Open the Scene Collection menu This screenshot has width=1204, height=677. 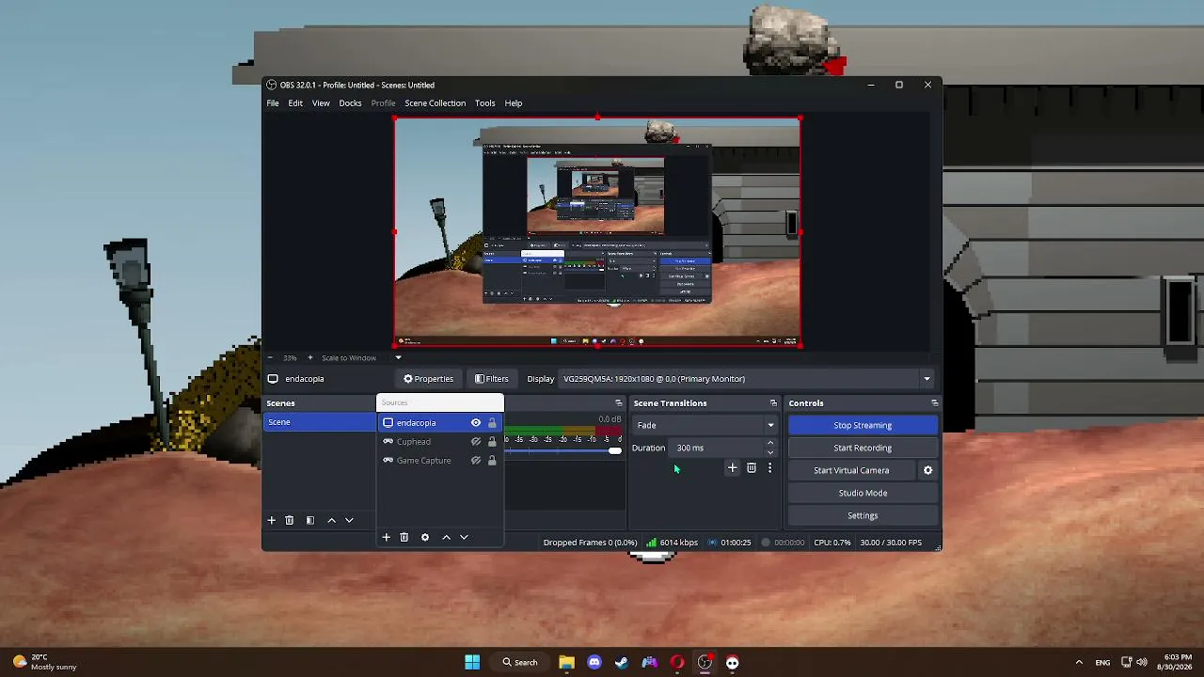pos(435,103)
